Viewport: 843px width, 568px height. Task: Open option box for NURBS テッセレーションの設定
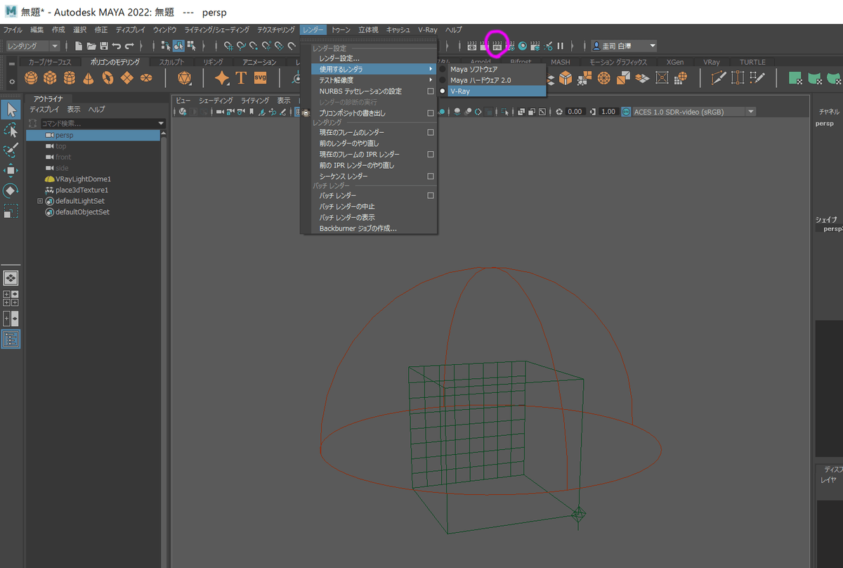click(431, 91)
